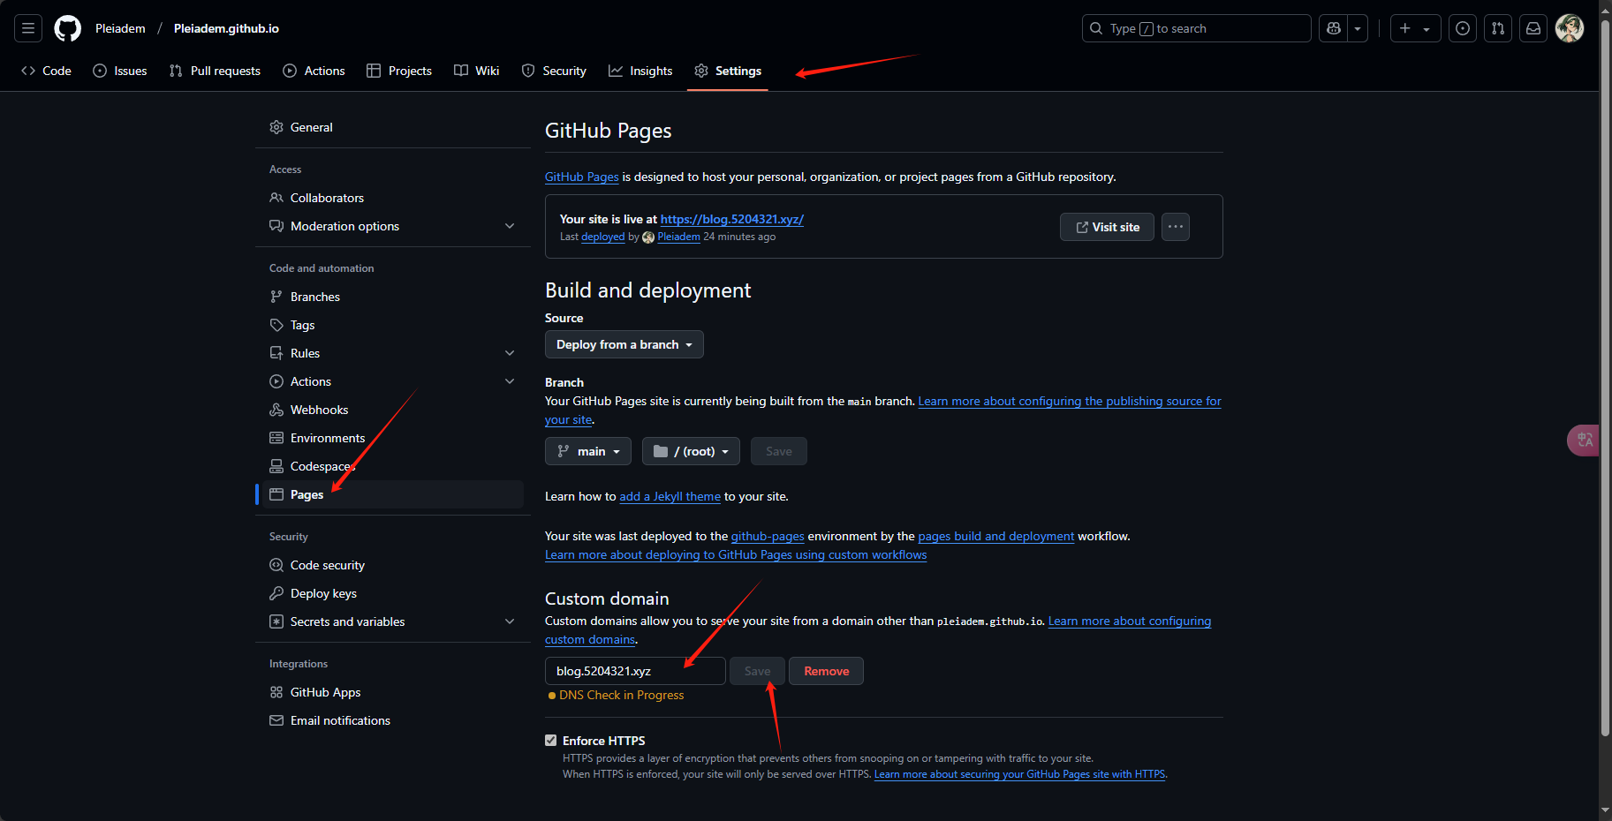Open the Copilot chat icon
1612x821 pixels.
point(1334,28)
